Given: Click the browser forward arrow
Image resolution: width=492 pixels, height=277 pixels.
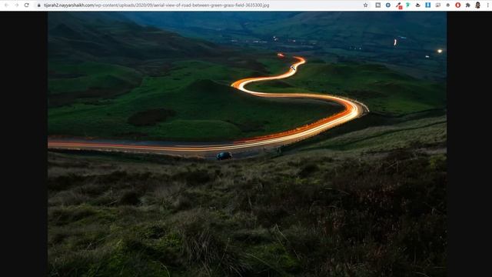Looking at the screenshot, I should pos(17,5).
